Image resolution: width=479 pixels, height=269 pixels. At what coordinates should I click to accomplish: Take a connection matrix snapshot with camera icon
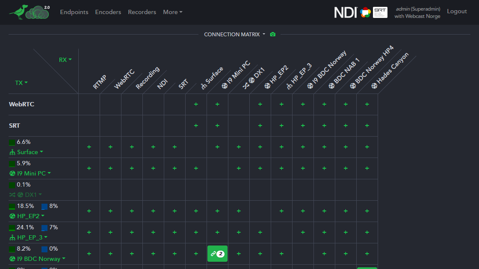coord(273,35)
